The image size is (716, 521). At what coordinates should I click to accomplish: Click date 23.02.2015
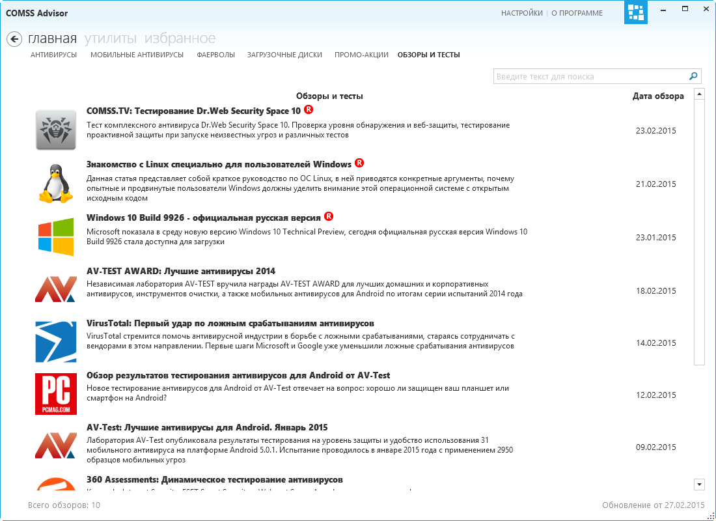click(655, 131)
